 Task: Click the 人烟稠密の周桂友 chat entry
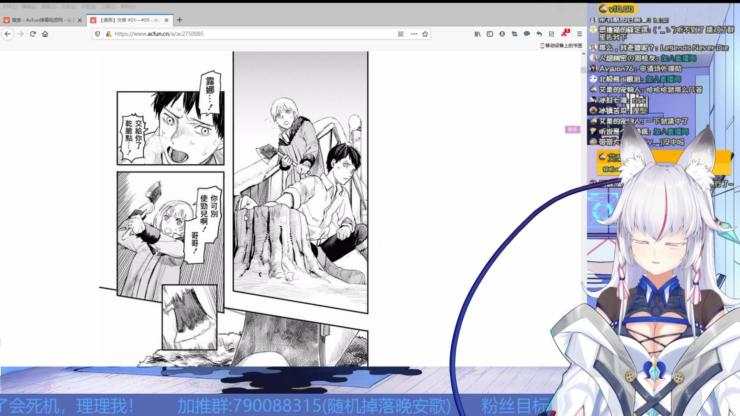point(643,58)
